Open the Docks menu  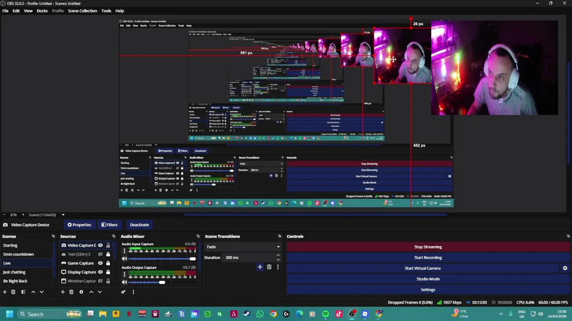point(42,11)
